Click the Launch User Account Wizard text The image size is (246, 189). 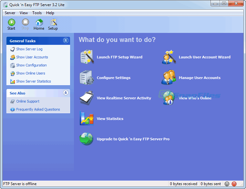point(205,57)
